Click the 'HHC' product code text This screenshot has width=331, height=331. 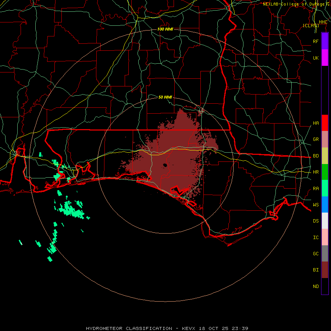[x=323, y=22]
